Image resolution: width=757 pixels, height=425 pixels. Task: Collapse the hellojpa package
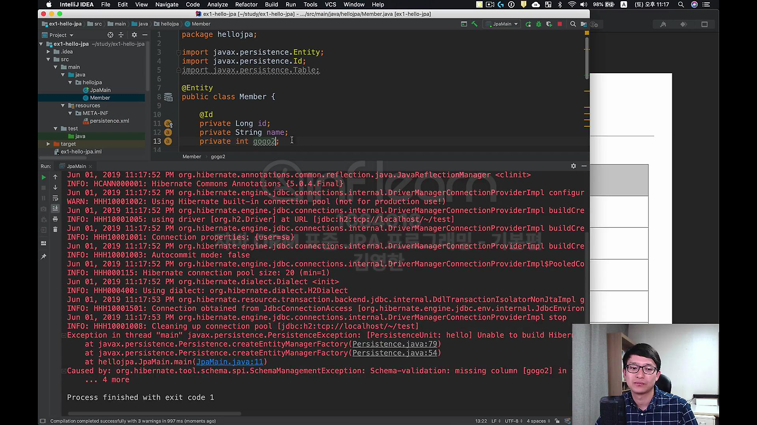coord(70,82)
